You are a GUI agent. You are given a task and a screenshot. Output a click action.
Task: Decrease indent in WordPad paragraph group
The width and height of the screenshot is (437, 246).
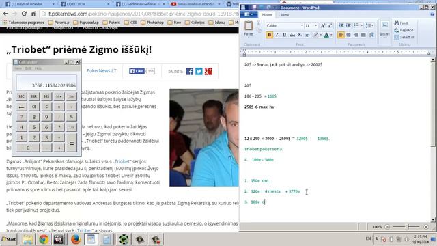click(x=341, y=26)
